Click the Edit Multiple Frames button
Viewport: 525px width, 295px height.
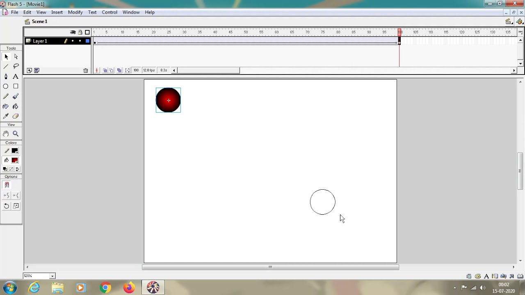[119, 70]
